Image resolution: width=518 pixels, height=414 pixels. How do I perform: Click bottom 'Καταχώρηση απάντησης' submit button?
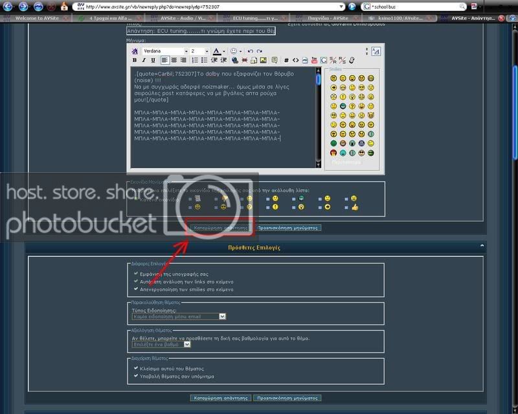coord(221,398)
